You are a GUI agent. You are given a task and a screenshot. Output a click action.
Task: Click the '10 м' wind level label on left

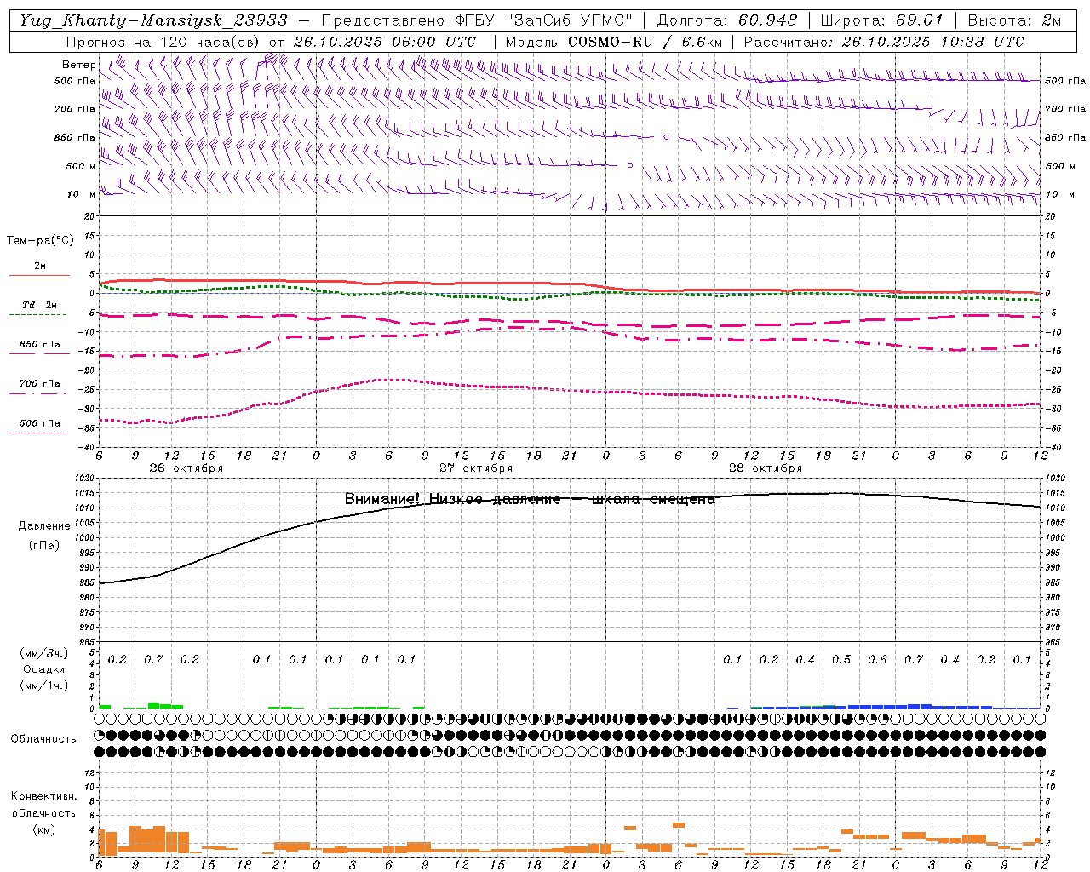(82, 195)
